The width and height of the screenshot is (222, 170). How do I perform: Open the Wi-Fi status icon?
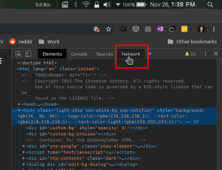click(x=86, y=5)
